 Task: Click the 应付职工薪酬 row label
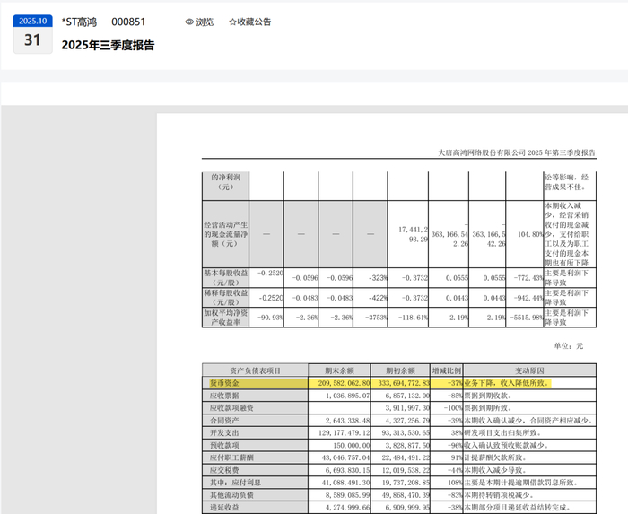tap(231, 457)
